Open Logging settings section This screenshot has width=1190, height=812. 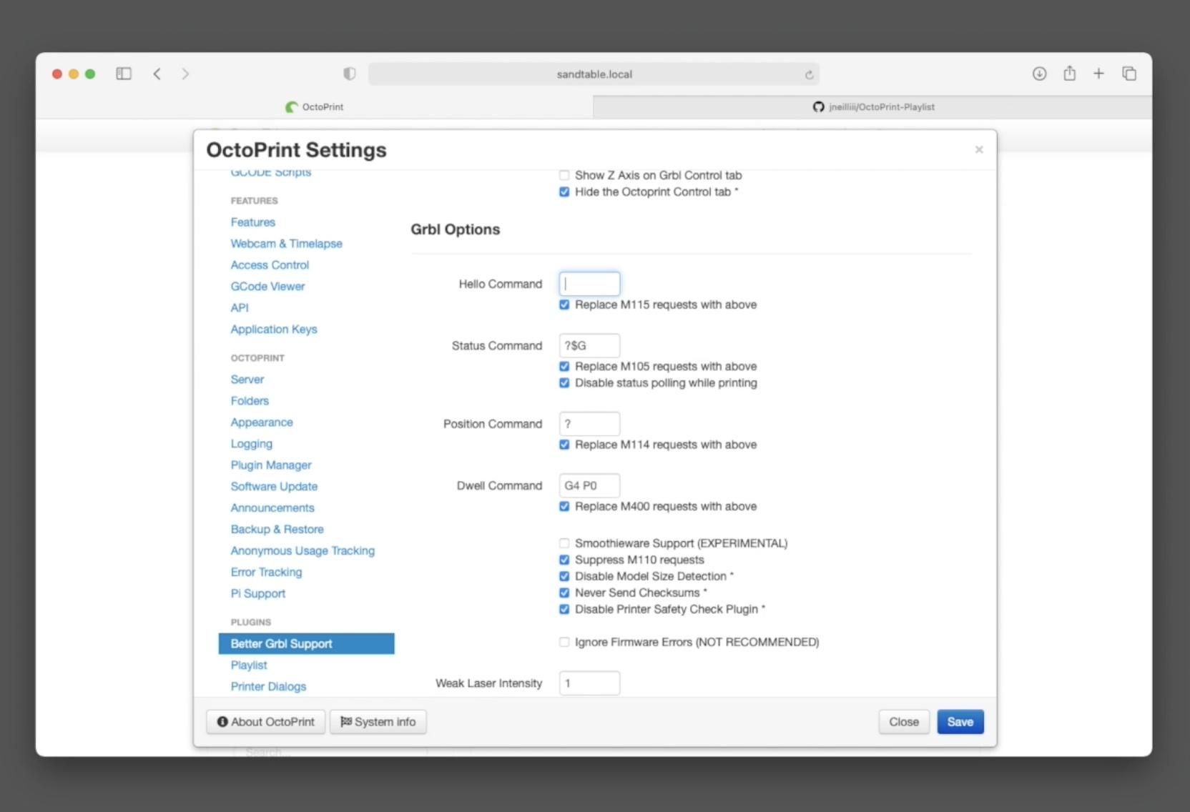coord(252,444)
